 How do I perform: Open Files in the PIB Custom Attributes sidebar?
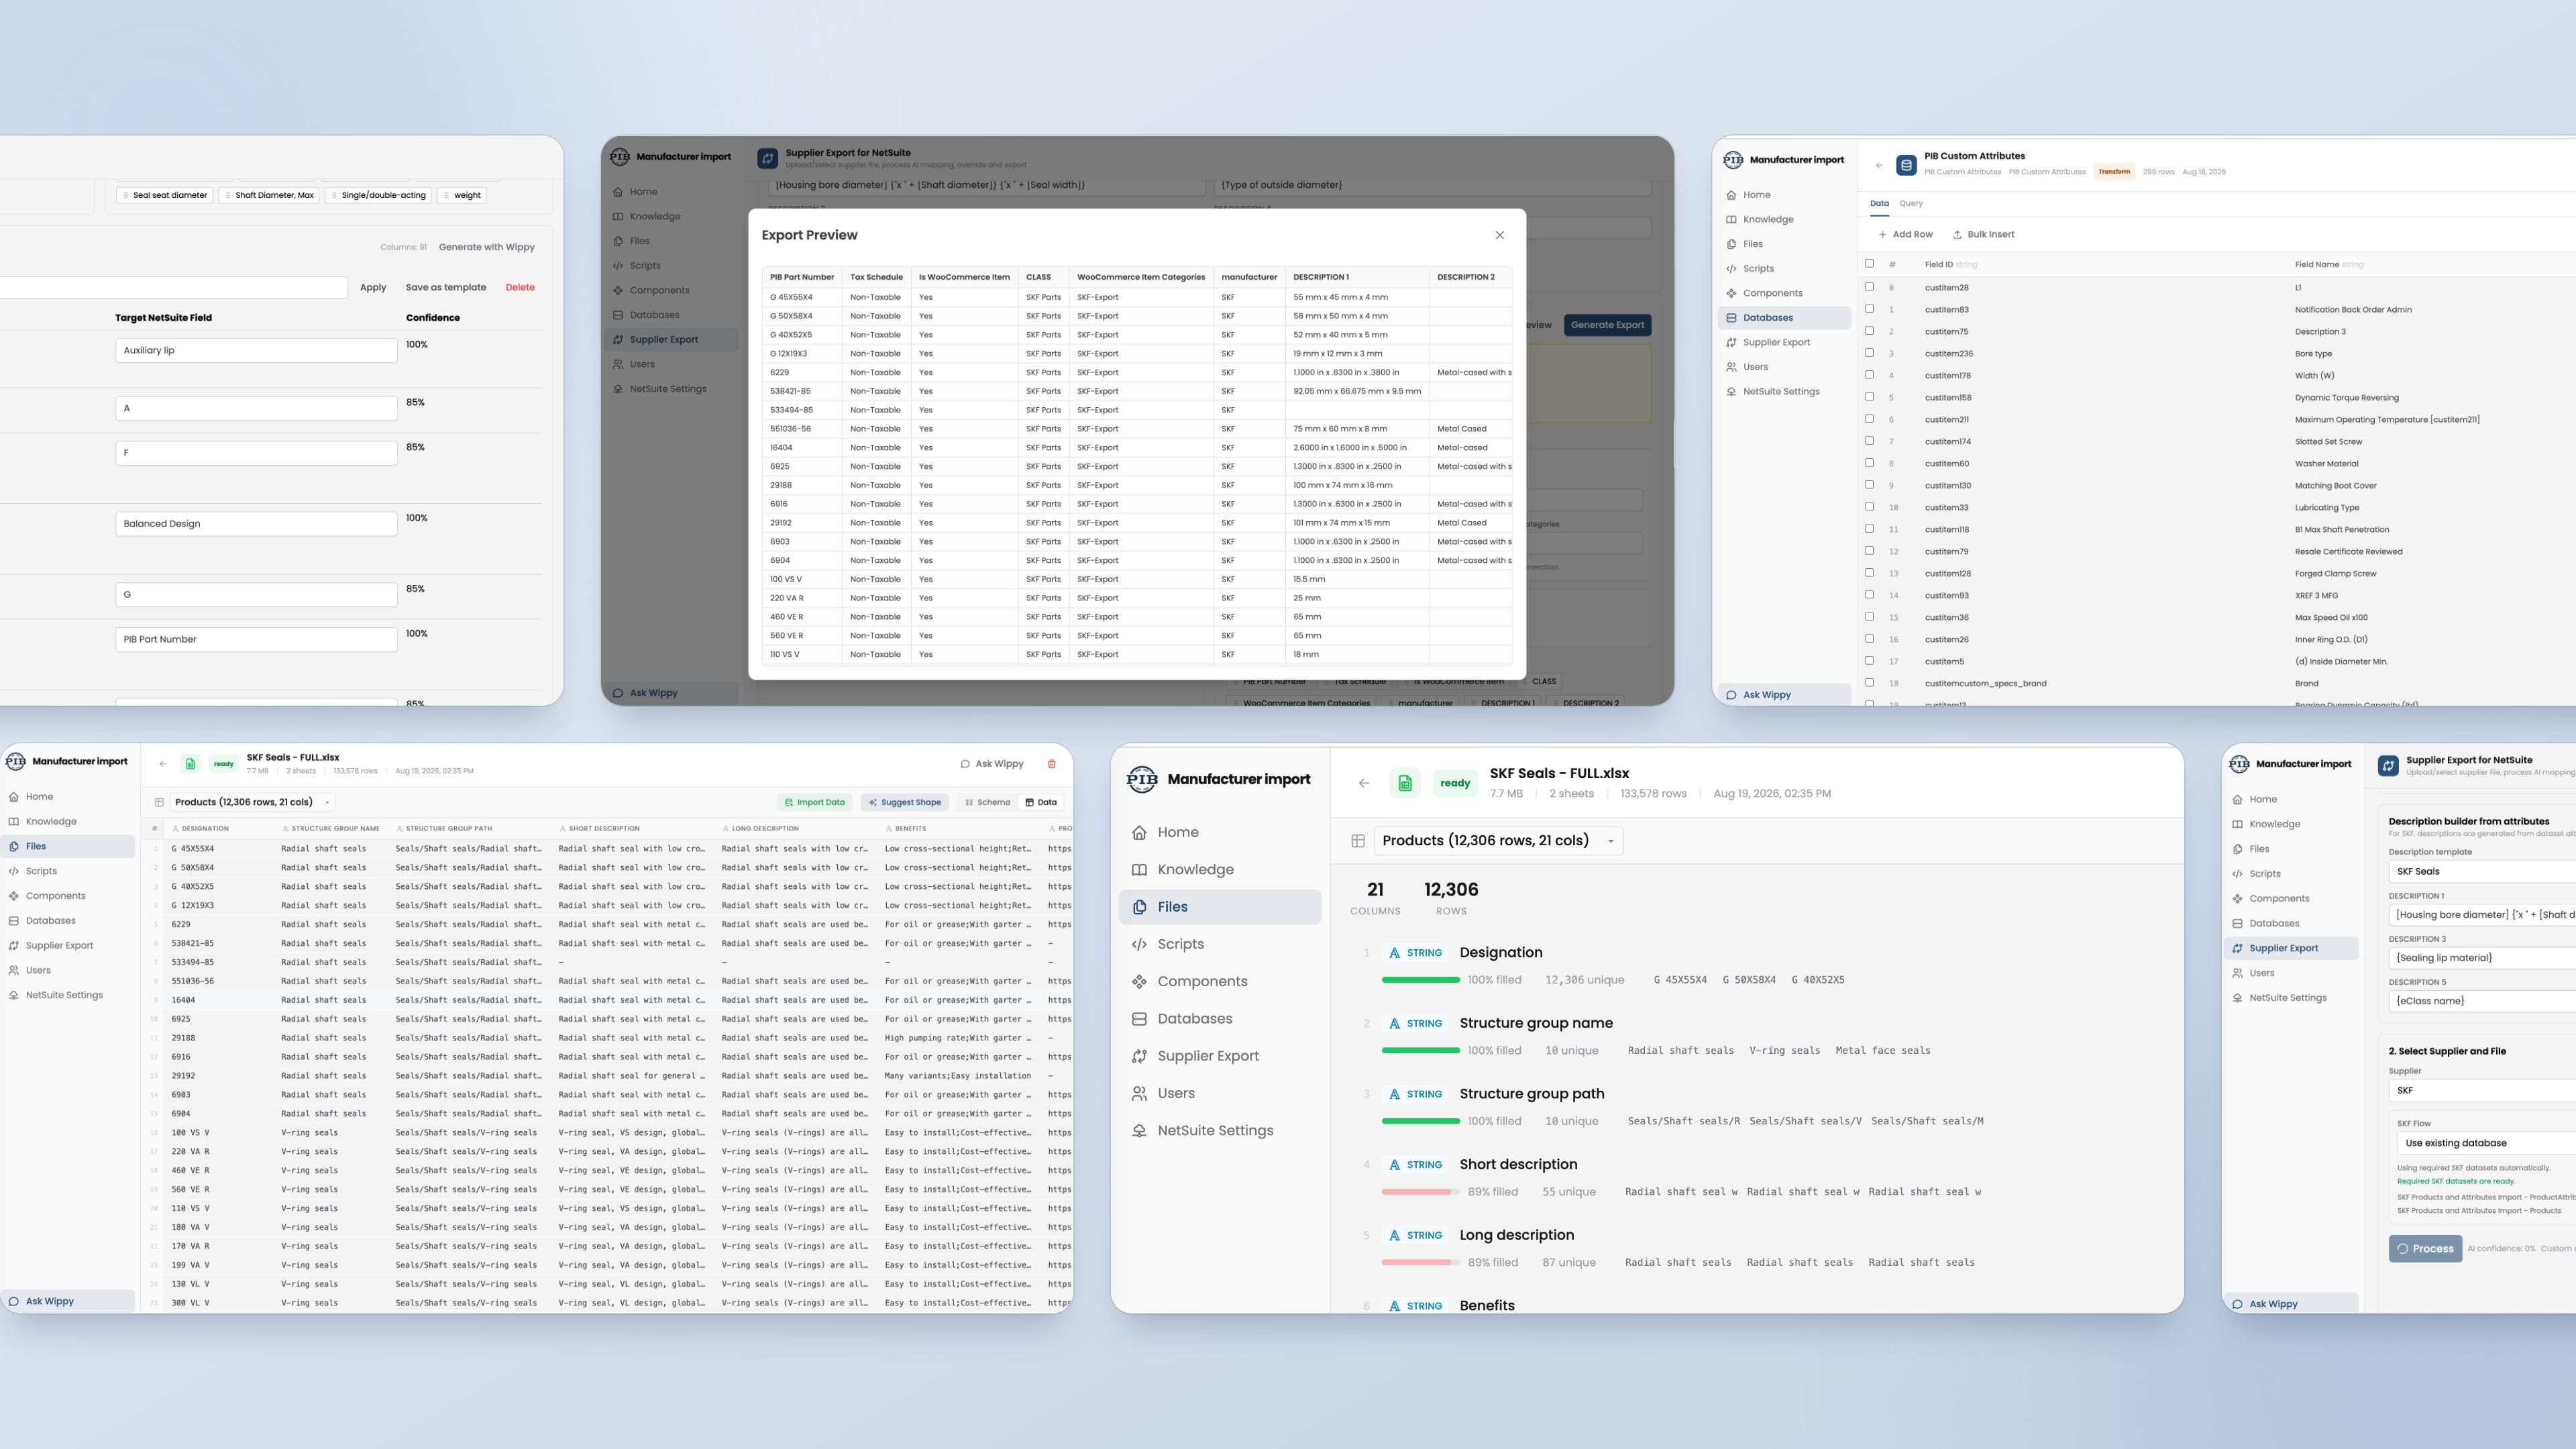point(1785,244)
